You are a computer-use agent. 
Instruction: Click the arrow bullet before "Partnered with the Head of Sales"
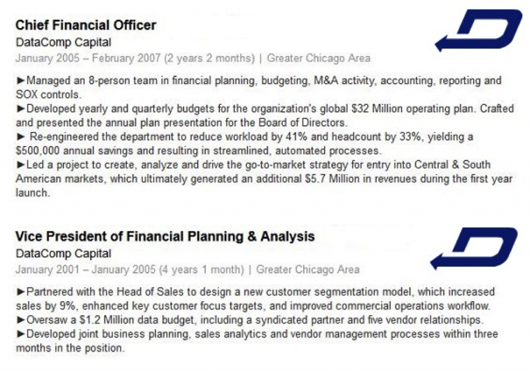(x=21, y=292)
